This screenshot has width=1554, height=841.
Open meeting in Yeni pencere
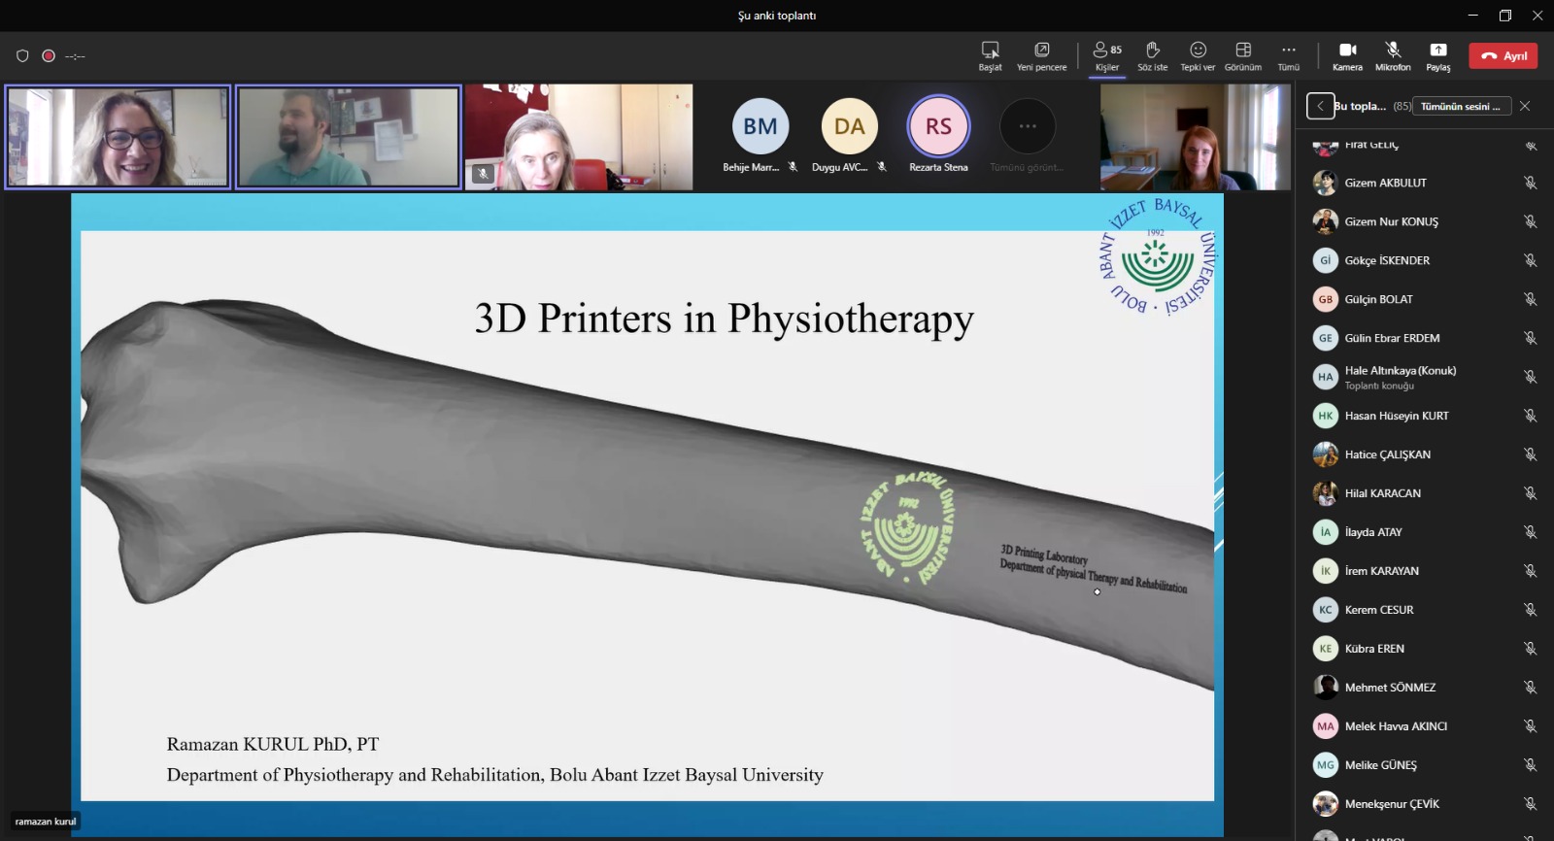1041,55
